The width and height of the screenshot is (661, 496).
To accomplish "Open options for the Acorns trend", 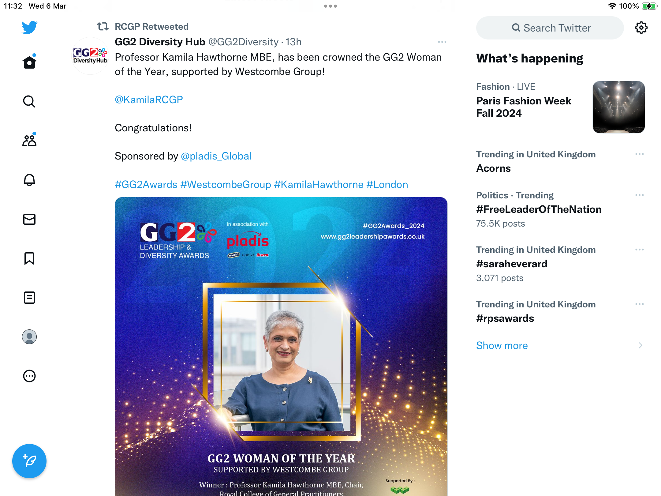I will [x=640, y=154].
